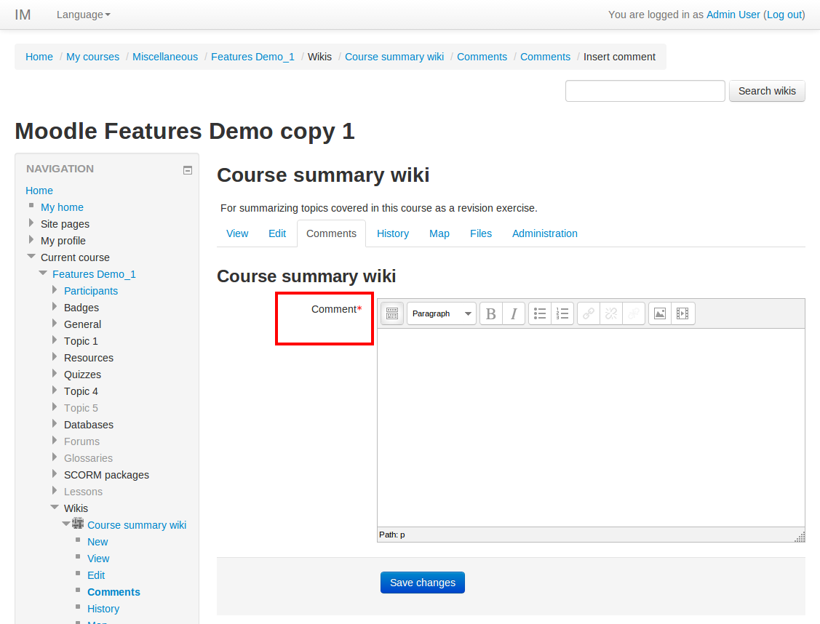Viewport: 820px width, 624px height.
Task: Click the Path: p status bar text
Action: [x=391, y=535]
